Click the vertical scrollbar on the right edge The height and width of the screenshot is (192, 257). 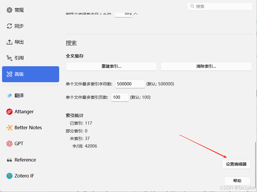(x=255, y=163)
